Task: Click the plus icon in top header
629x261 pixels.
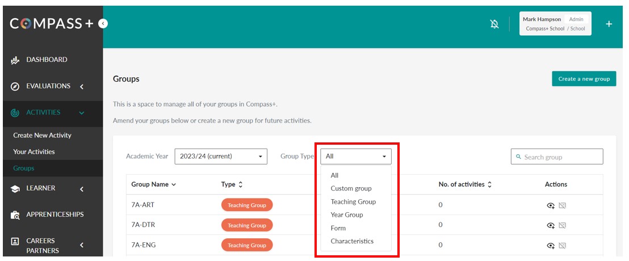Action: click(x=609, y=24)
